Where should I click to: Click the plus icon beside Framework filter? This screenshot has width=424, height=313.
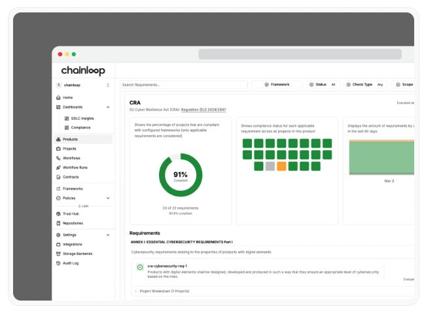coord(266,84)
